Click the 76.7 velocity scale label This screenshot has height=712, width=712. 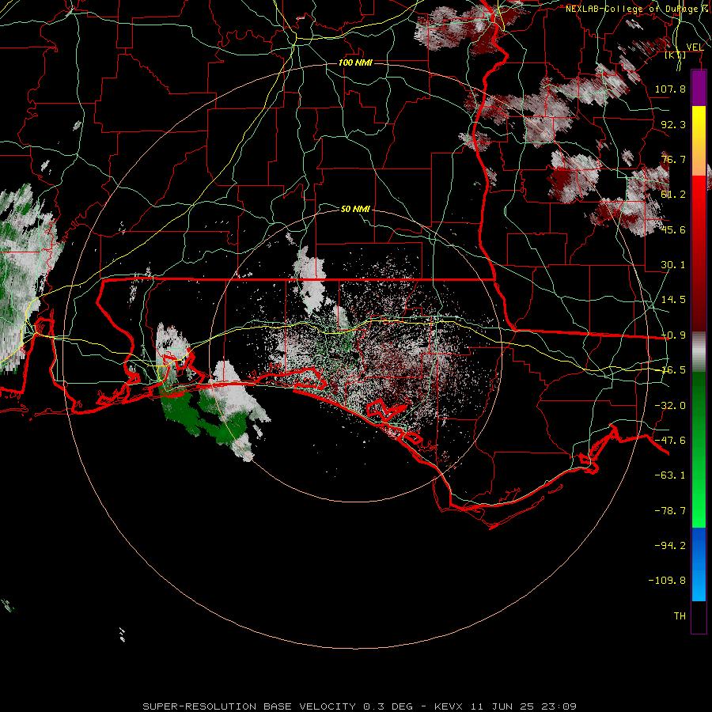pos(673,159)
